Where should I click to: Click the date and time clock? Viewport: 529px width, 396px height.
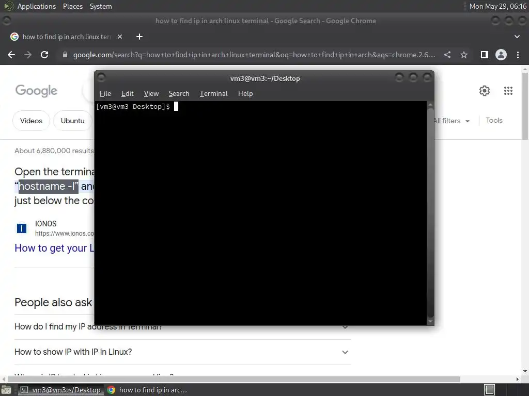[498, 6]
